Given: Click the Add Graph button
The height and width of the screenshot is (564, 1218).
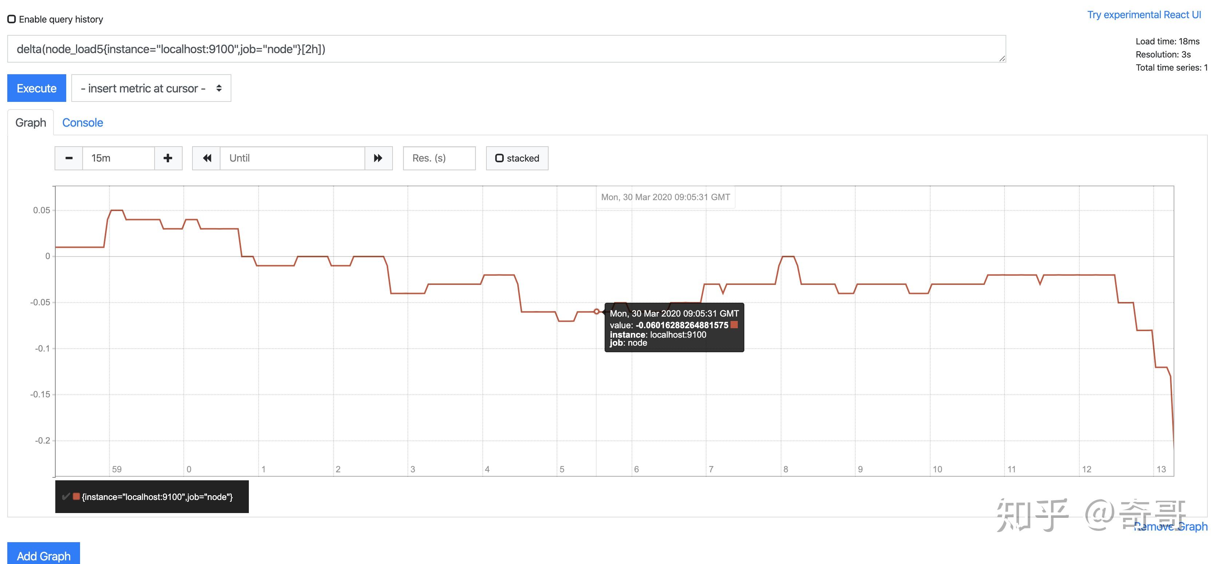Looking at the screenshot, I should 44,555.
